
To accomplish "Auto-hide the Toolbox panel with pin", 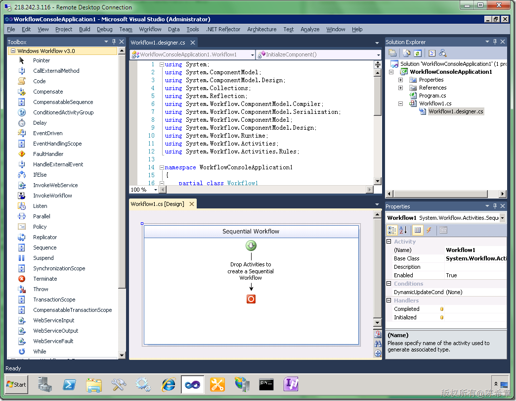I will pos(114,42).
